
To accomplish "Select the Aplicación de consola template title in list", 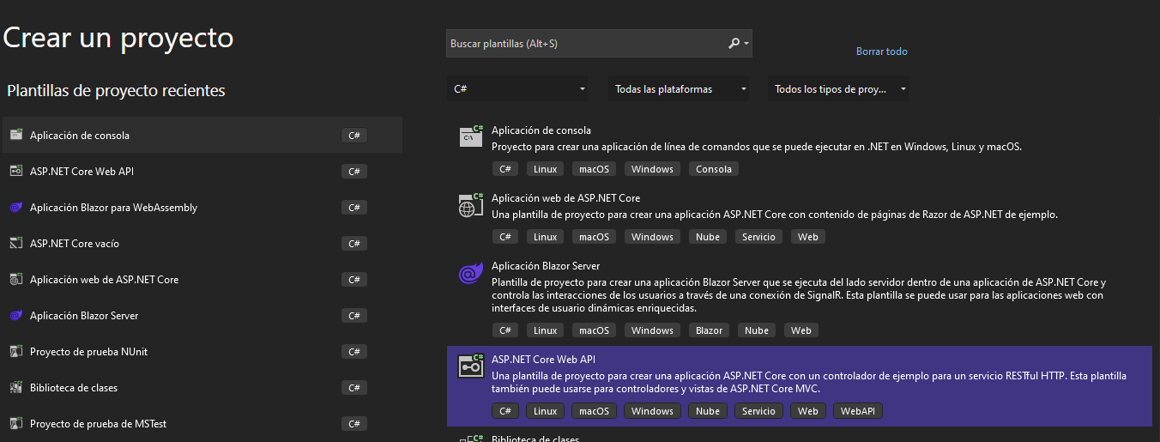I will click(x=541, y=130).
